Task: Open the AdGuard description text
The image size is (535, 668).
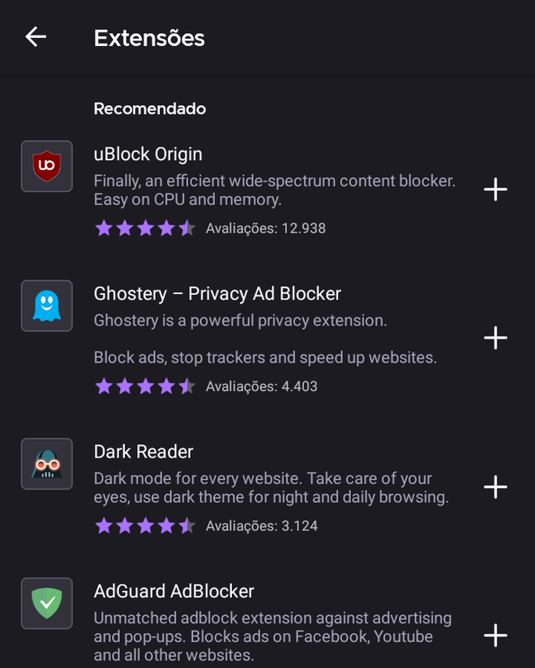Action: 272,636
